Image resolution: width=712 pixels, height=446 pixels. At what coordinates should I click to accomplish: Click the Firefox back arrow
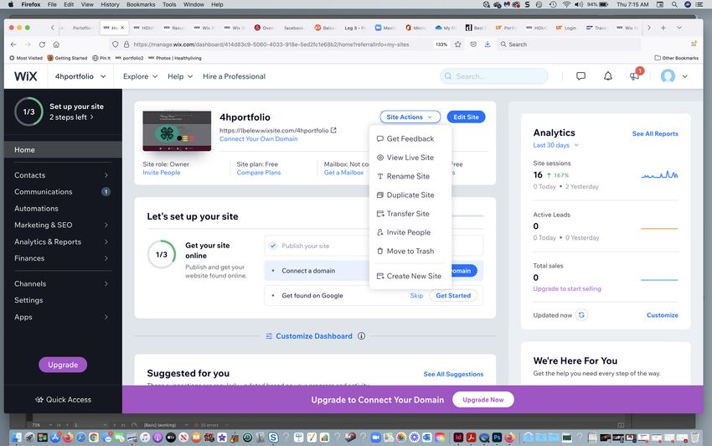pos(13,44)
